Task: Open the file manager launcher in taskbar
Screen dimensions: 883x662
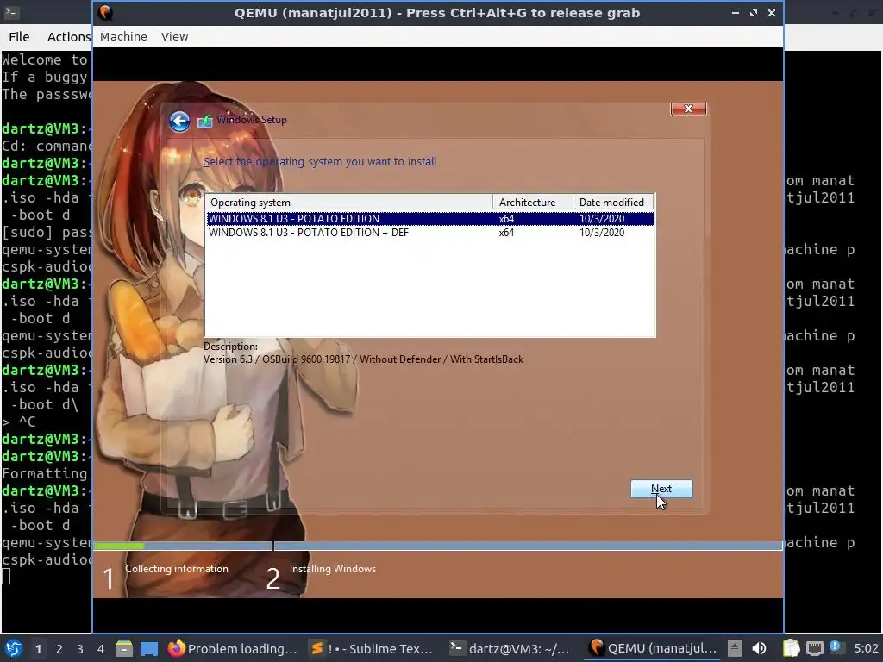Action: 124,648
